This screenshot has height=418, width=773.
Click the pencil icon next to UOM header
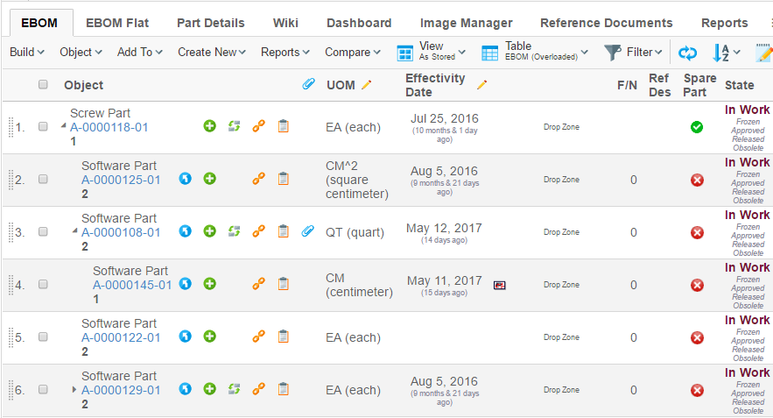[367, 85]
